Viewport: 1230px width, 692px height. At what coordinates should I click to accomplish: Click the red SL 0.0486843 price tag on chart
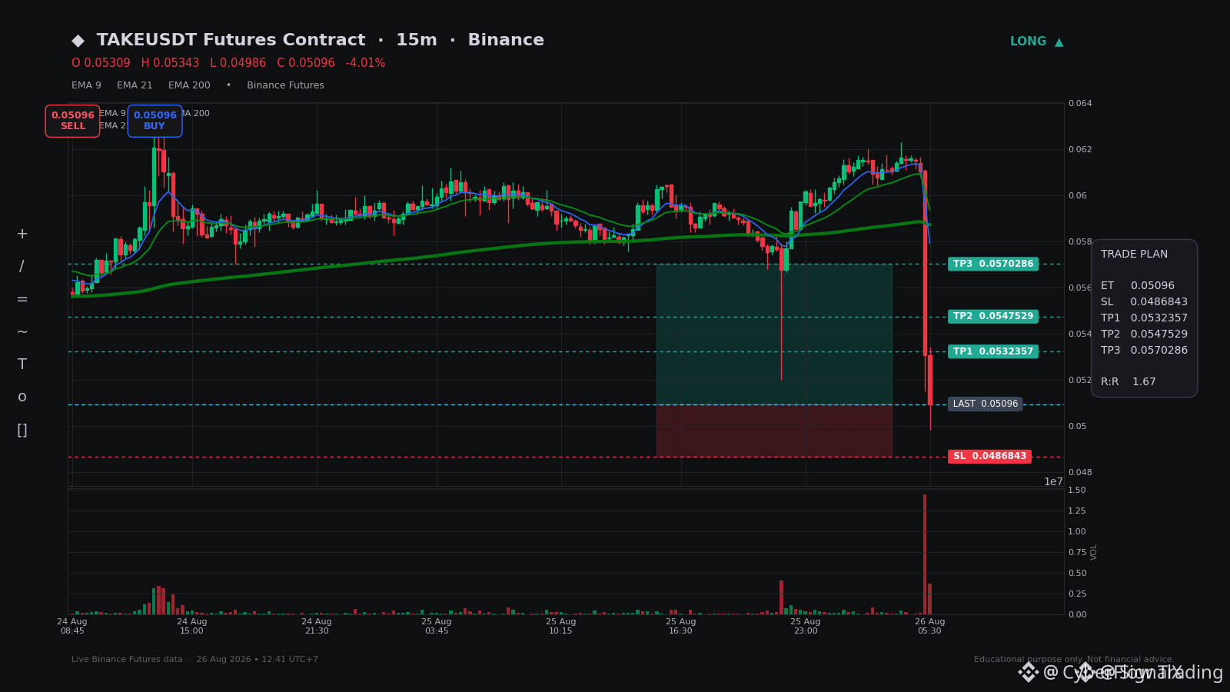[x=989, y=456]
